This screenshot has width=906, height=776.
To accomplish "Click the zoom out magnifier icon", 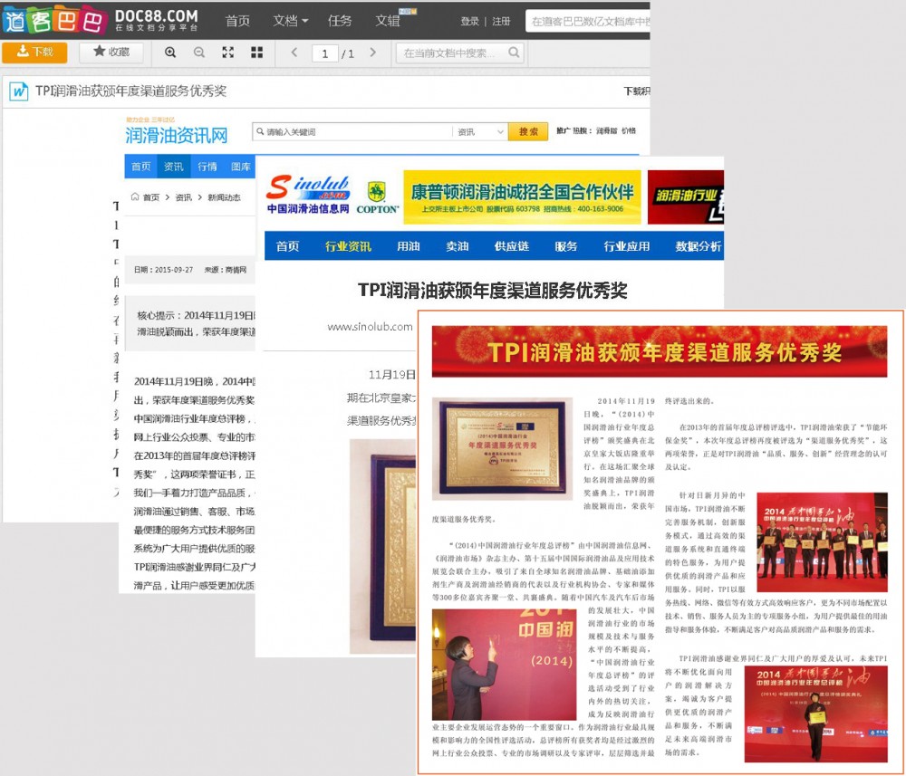I will pyautogui.click(x=199, y=53).
